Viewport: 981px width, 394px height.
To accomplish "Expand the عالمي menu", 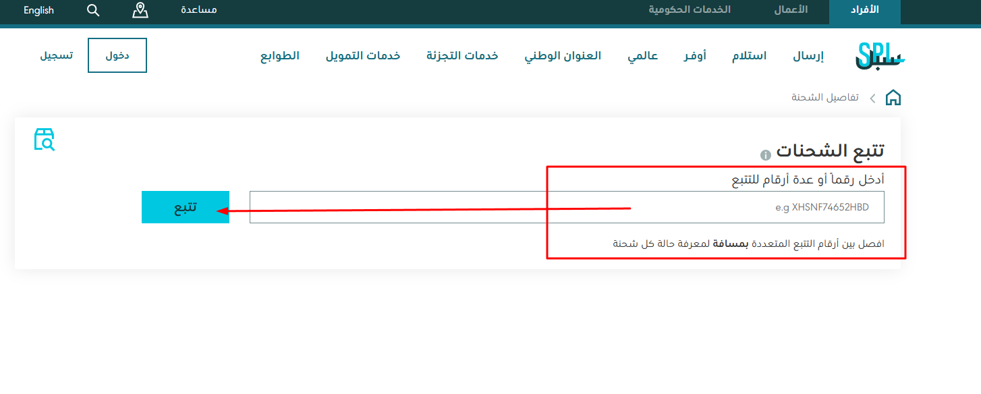I will coord(642,55).
